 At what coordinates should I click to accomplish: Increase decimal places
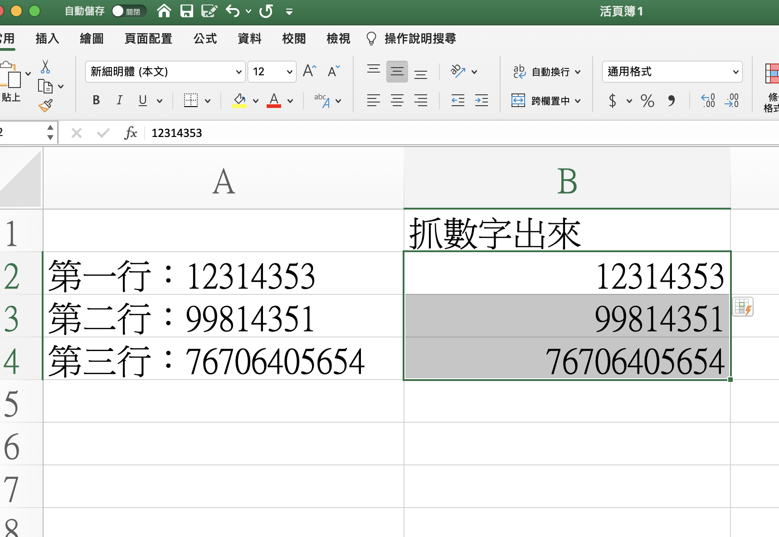pos(708,100)
